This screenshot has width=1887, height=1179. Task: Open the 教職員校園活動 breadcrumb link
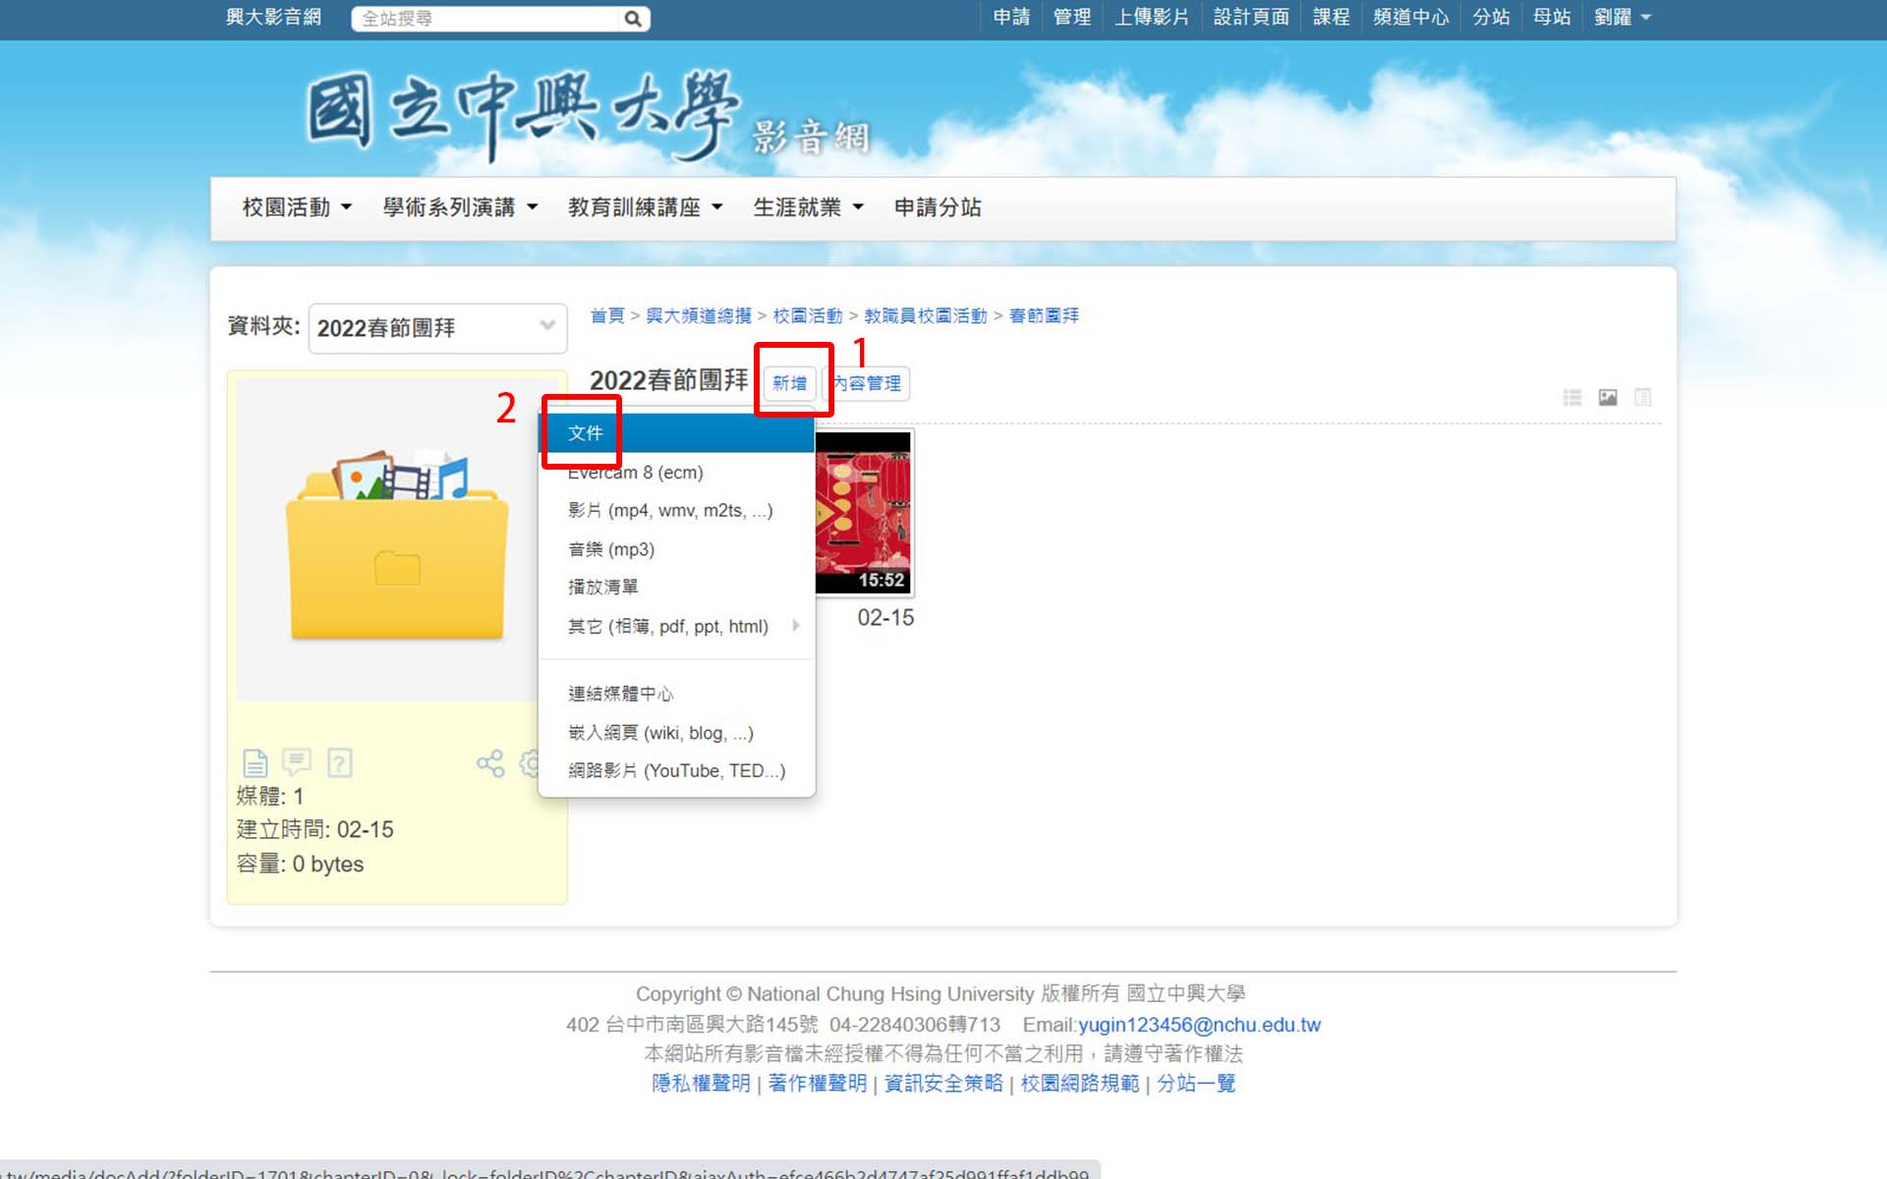[x=925, y=315]
